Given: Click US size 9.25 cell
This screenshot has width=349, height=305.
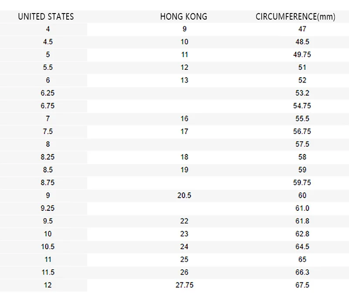Looking at the screenshot, I should click(48, 208).
